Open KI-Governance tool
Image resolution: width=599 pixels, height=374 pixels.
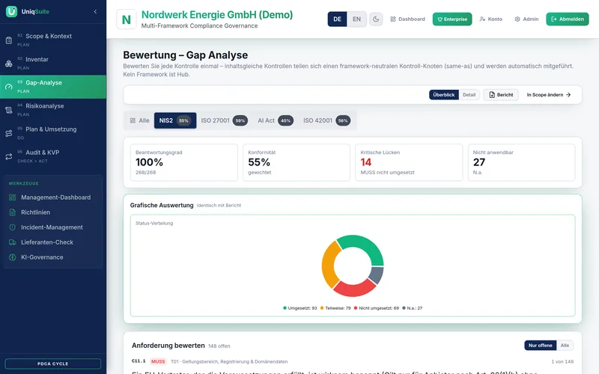53,257
